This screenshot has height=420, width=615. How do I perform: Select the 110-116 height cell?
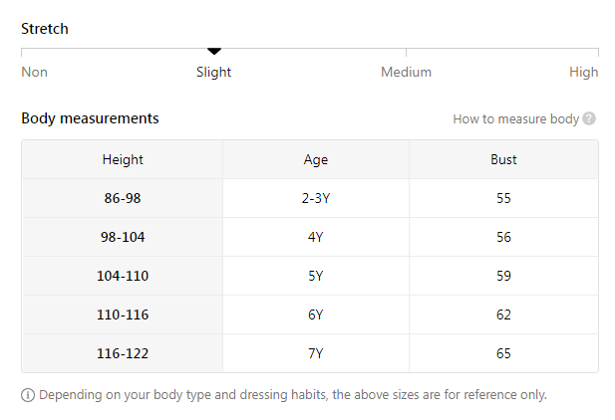click(x=123, y=315)
